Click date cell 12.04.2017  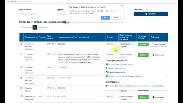(x=51, y=68)
